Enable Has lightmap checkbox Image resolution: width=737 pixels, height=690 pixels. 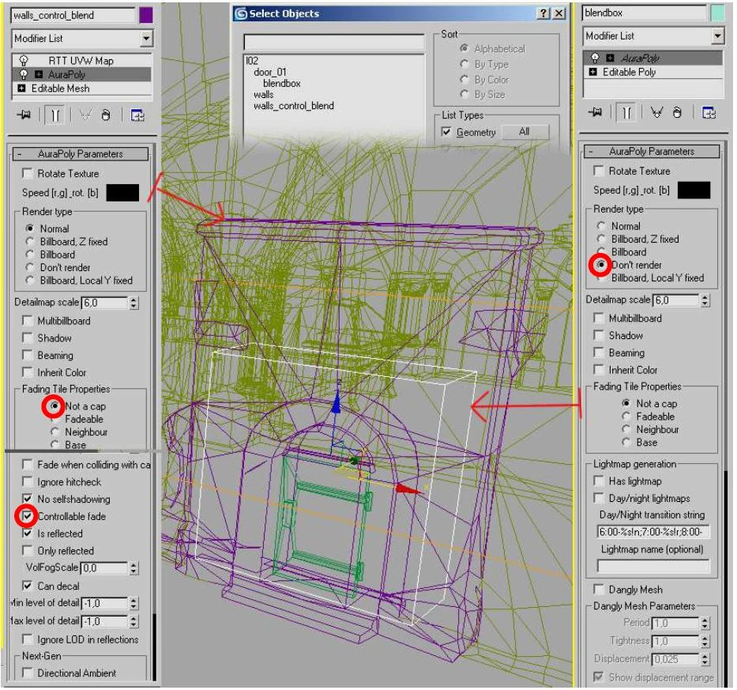[x=599, y=481]
